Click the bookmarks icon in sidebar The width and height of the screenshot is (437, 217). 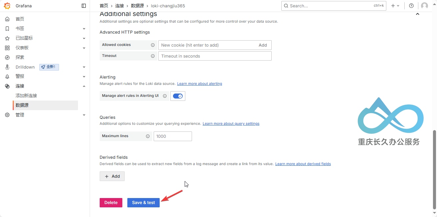click(7, 29)
